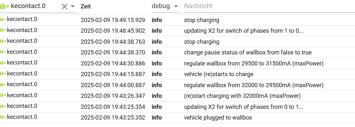355x127 pixels.
Task: Click the adapter icon of the 19:44:38.370 row
Action: click(3, 52)
